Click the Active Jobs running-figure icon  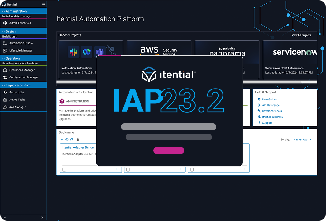[x=5, y=92]
